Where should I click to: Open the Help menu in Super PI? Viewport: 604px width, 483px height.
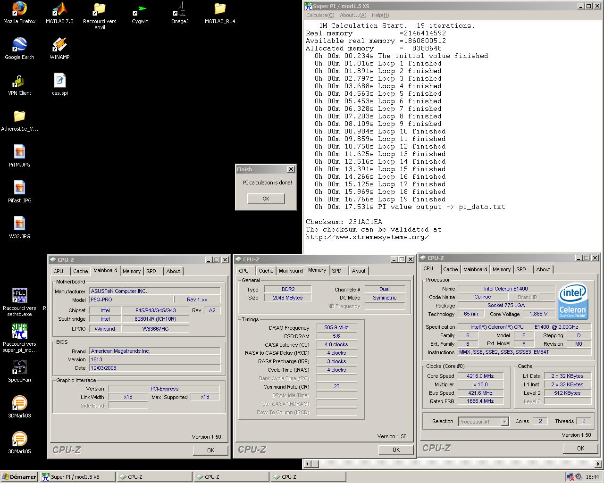(380, 15)
